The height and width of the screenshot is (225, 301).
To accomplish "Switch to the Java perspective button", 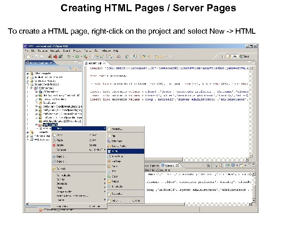I will (244, 56).
